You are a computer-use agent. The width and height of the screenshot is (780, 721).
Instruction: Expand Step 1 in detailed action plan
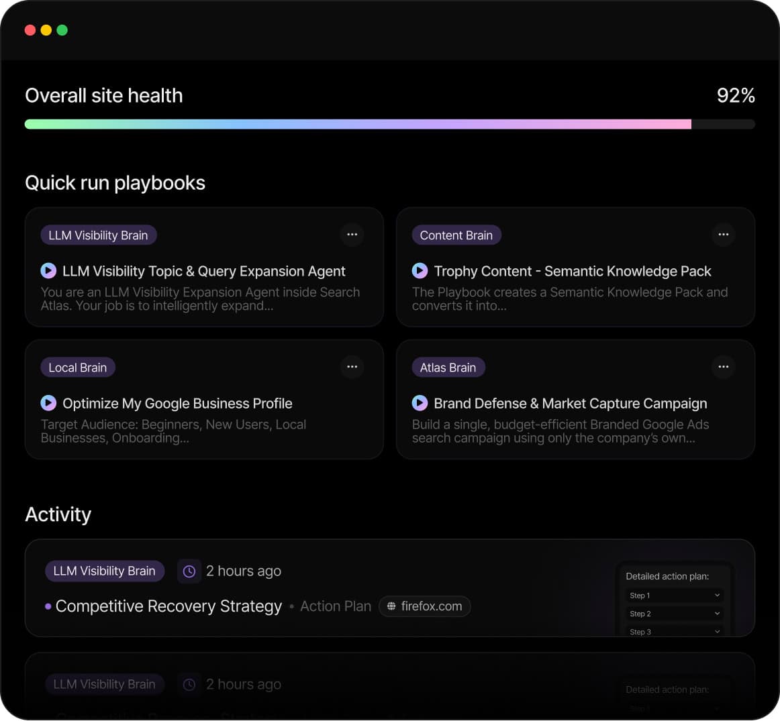[x=717, y=596]
